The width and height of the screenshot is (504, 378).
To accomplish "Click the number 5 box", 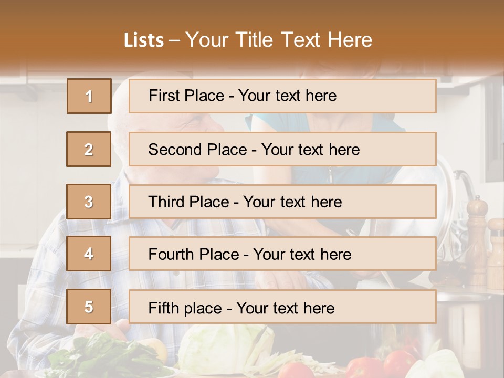I will click(x=89, y=307).
